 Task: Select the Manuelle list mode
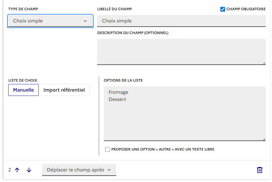(x=24, y=90)
